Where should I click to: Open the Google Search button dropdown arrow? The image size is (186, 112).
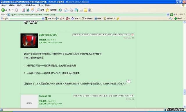(52, 19)
